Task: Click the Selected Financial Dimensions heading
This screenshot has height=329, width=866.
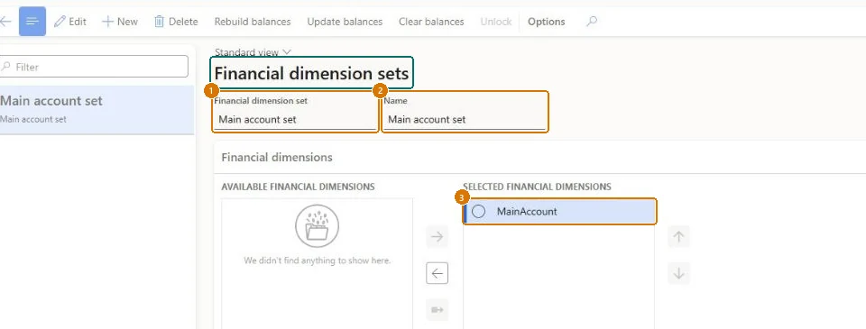Action: pos(537,187)
